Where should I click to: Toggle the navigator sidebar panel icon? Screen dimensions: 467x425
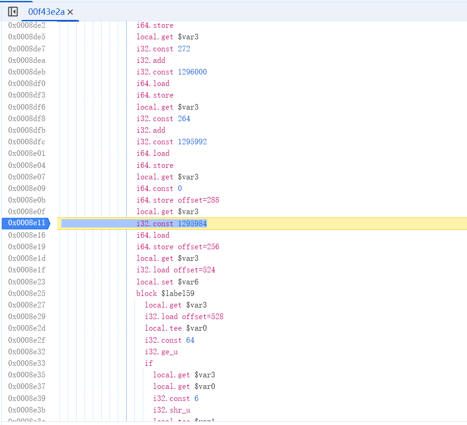click(x=13, y=12)
